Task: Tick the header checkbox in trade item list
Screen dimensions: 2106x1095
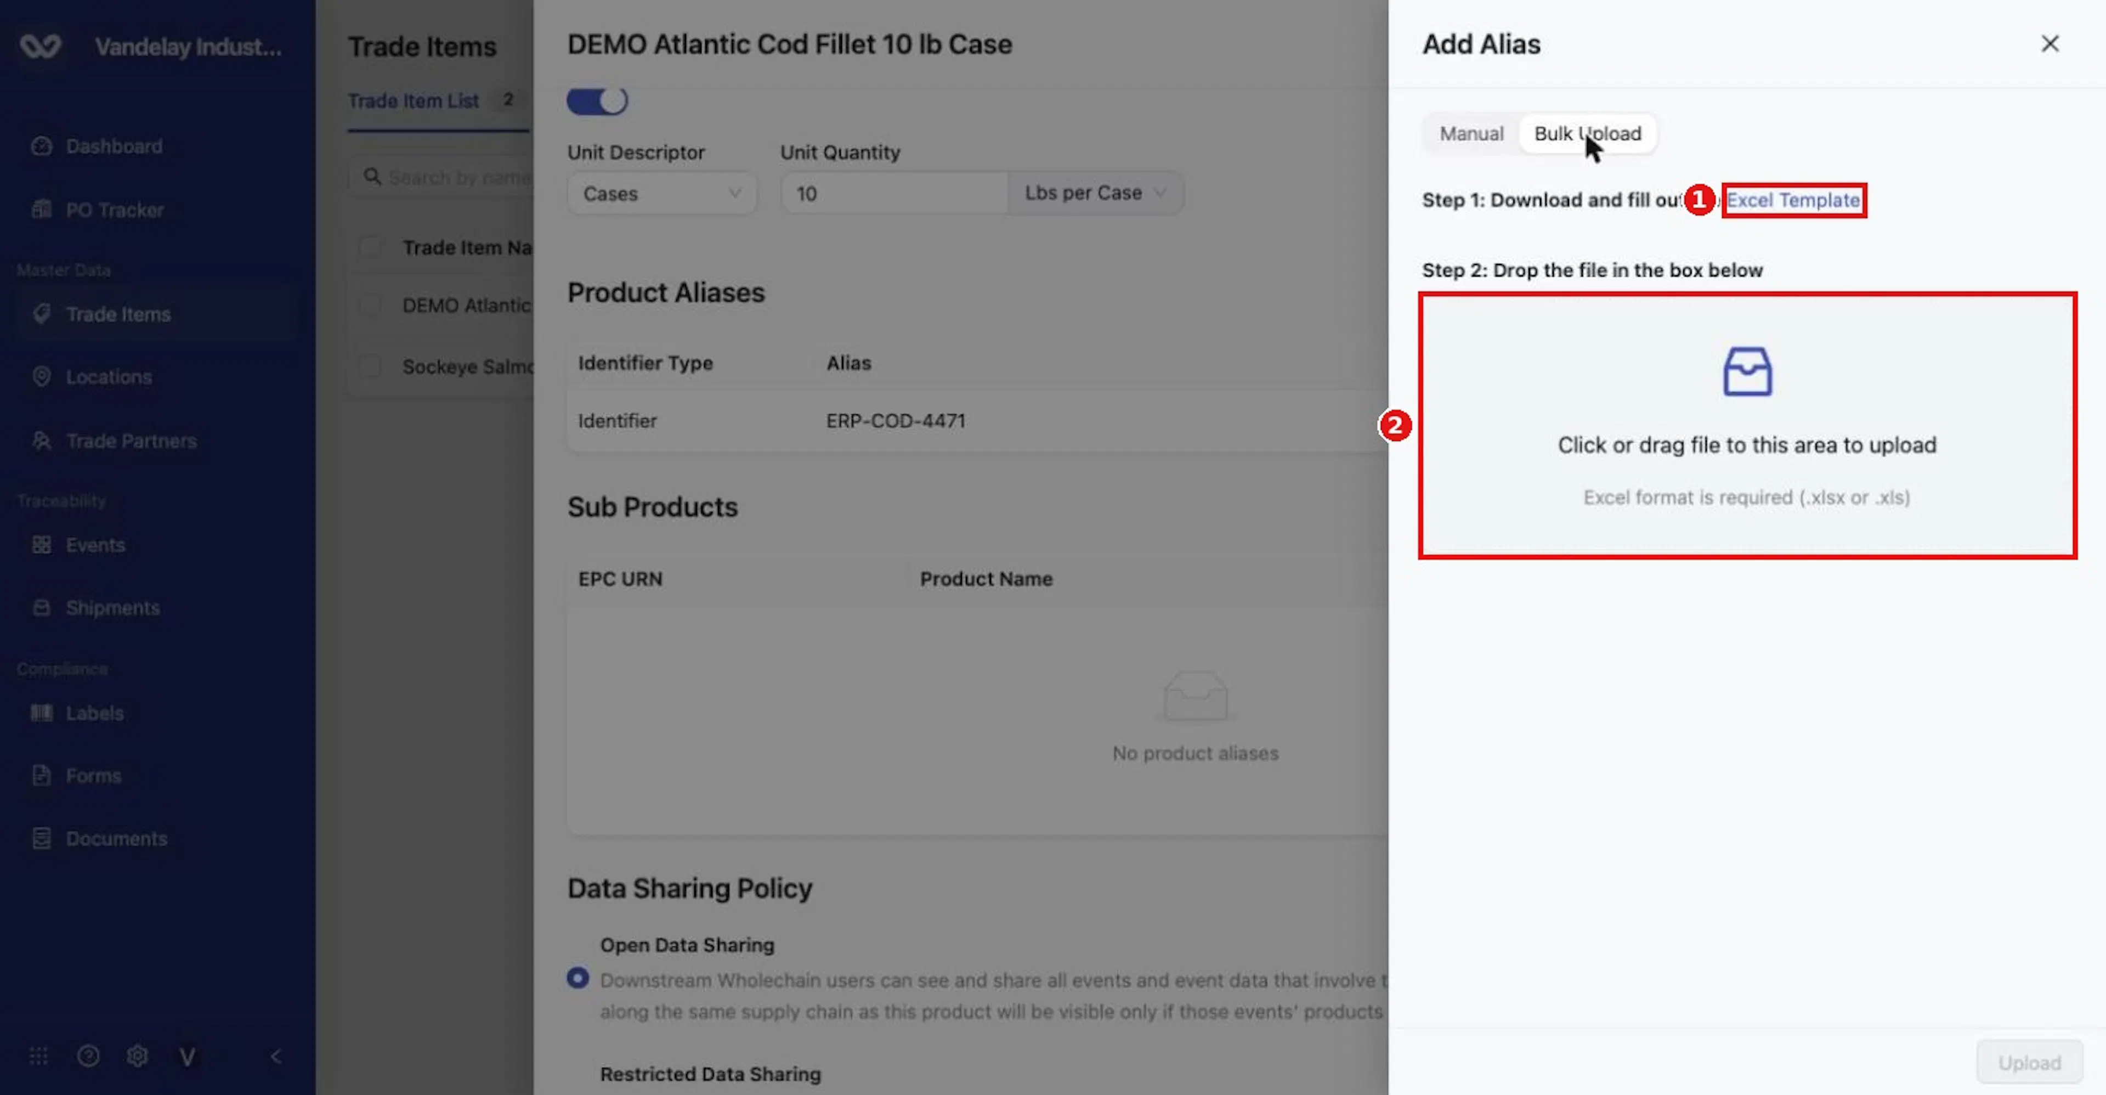Action: pyautogui.click(x=370, y=247)
